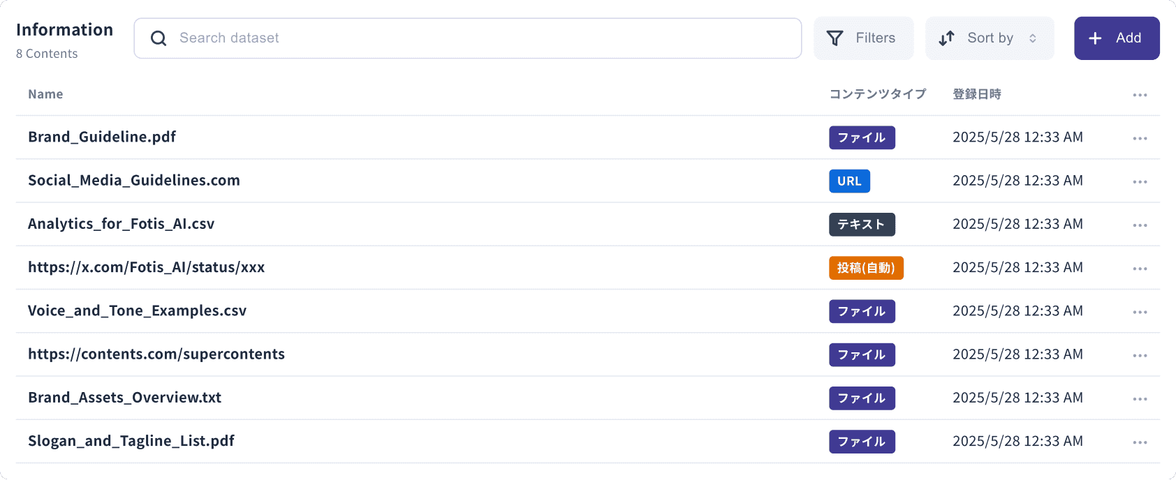Open the Filters panel
The width and height of the screenshot is (1176, 480).
point(863,38)
